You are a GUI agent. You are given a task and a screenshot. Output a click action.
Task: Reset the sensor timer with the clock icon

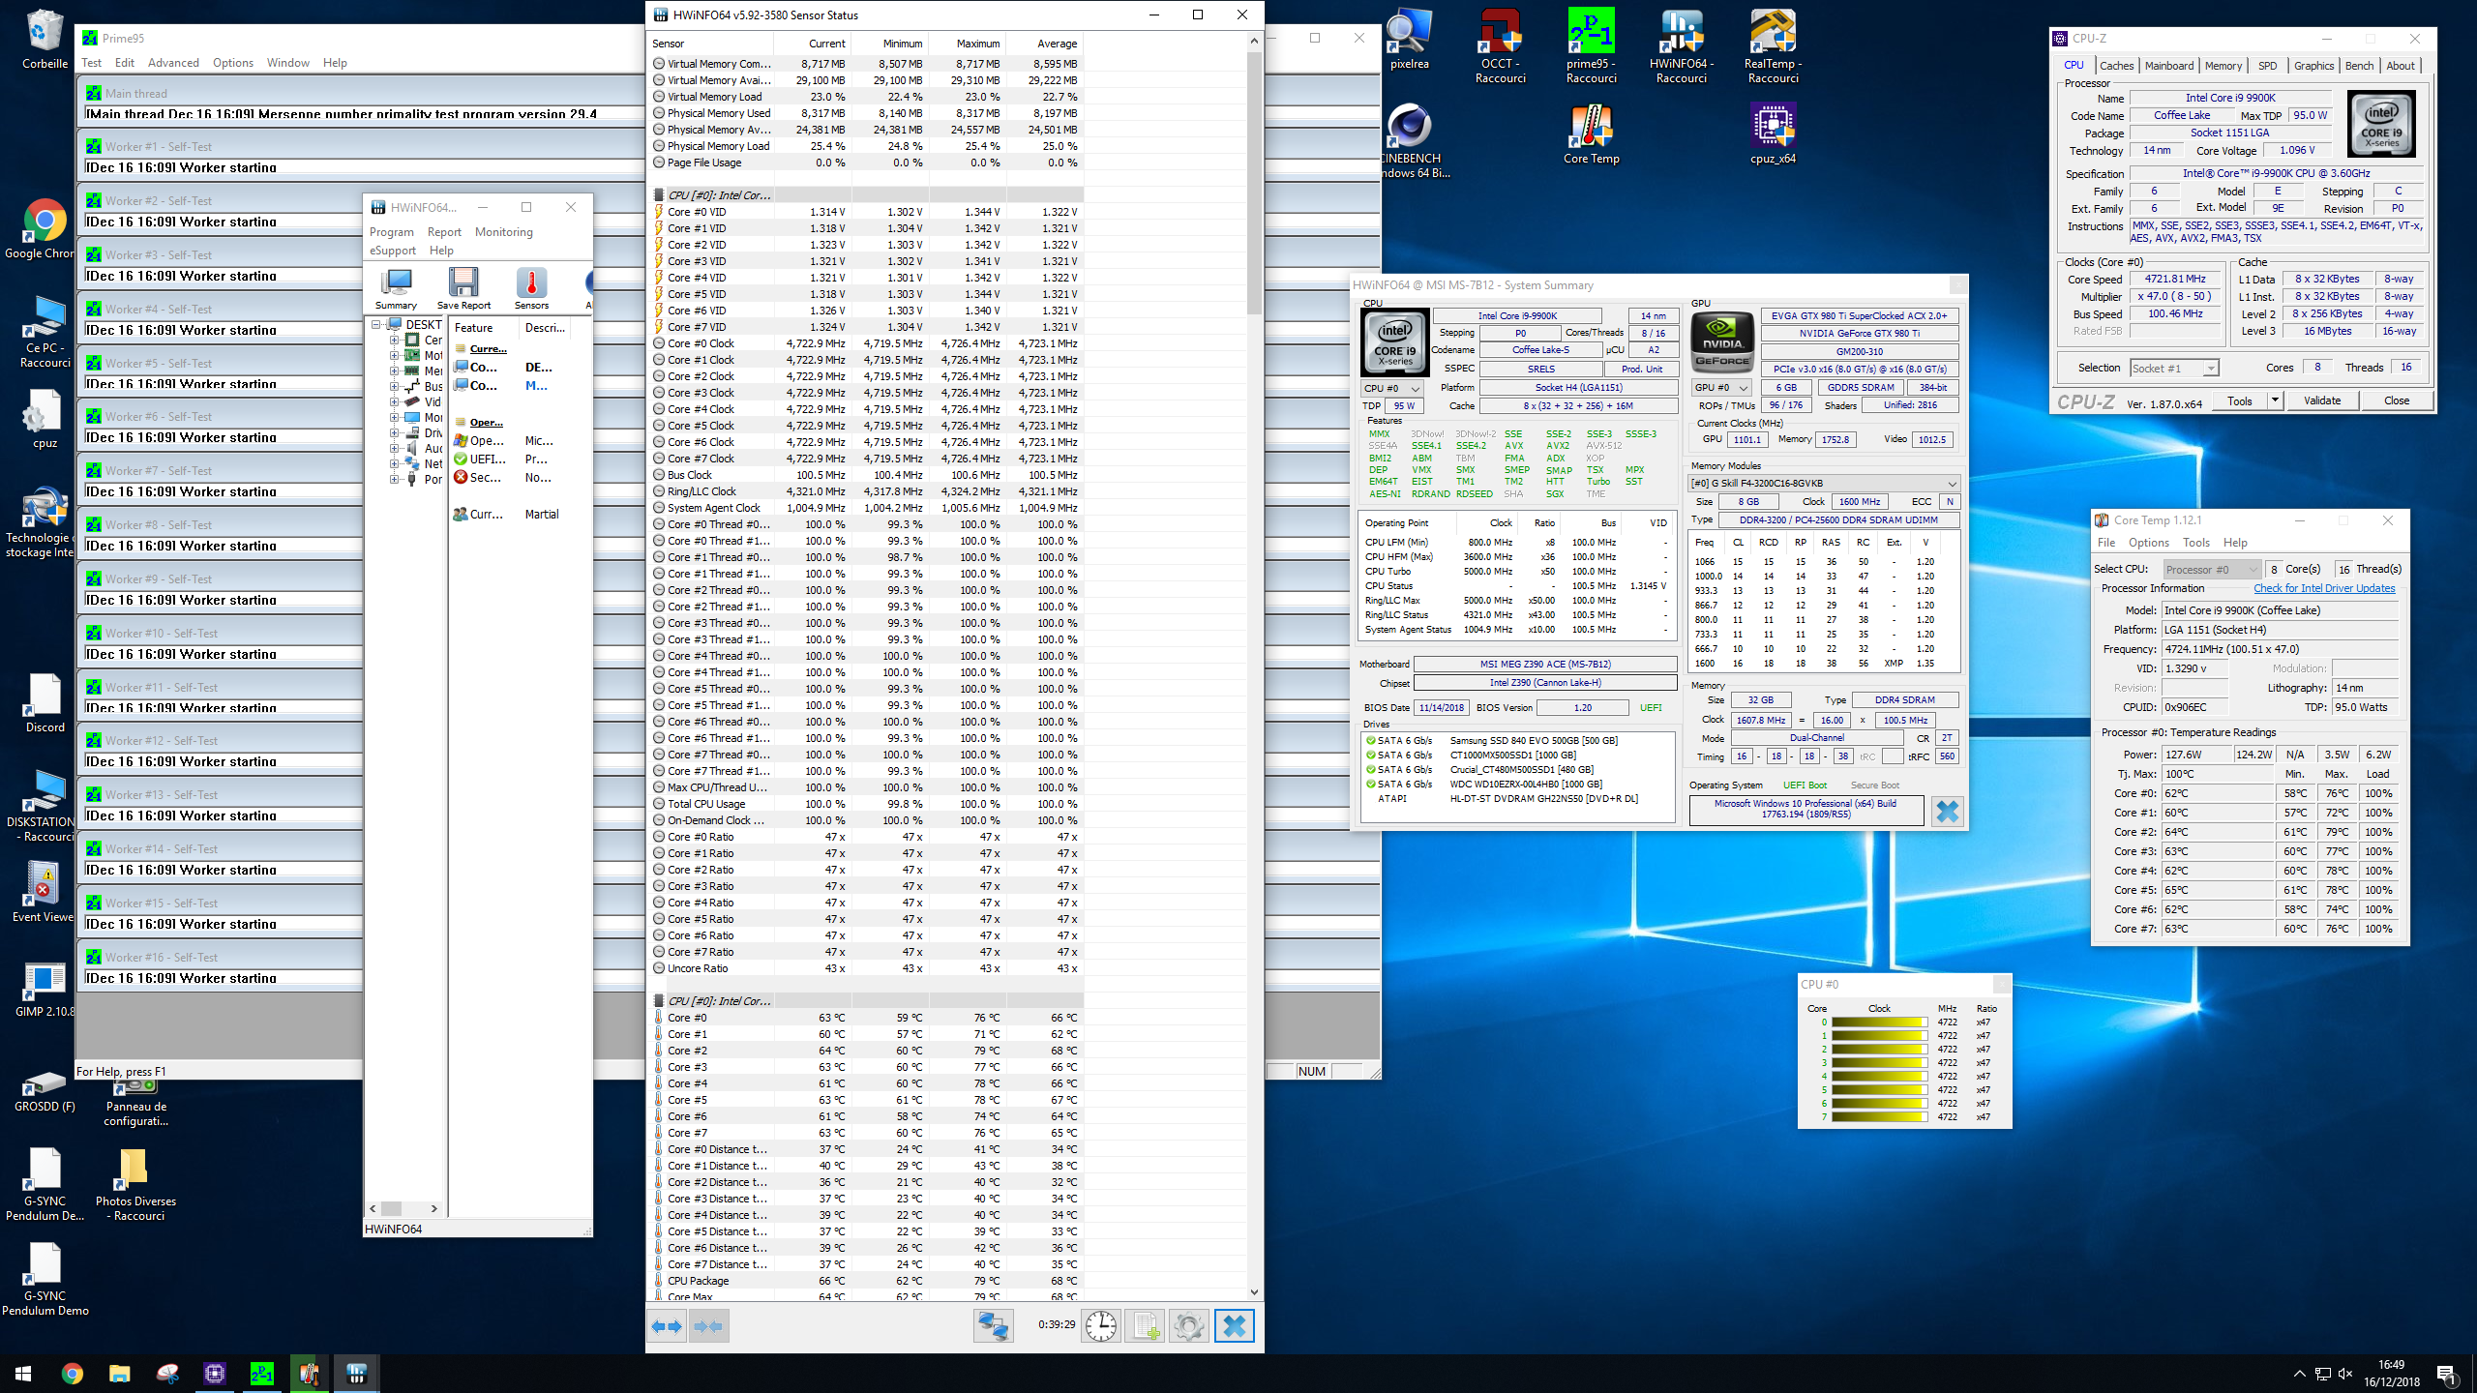1100,1325
